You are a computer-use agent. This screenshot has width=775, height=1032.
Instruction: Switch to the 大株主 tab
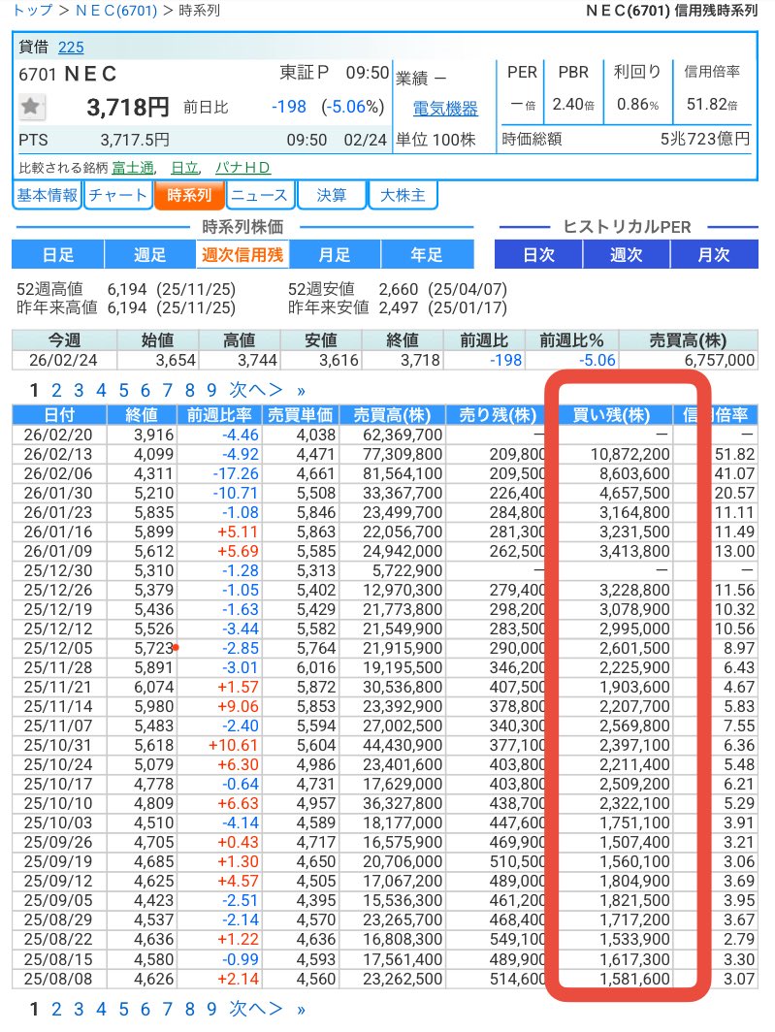403,196
